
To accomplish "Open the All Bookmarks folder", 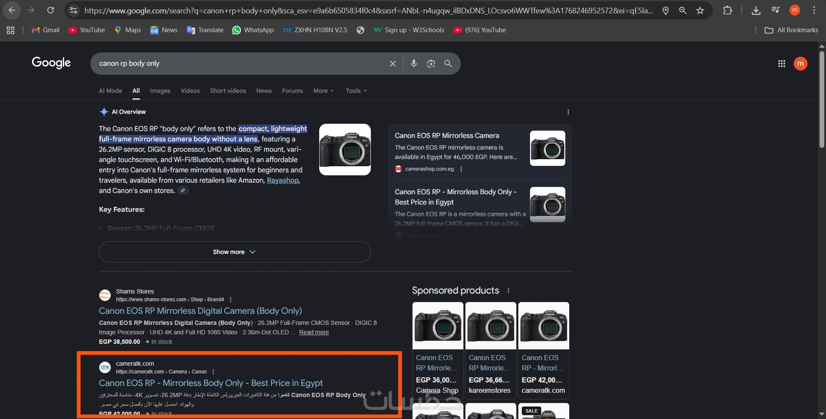I will (x=791, y=30).
